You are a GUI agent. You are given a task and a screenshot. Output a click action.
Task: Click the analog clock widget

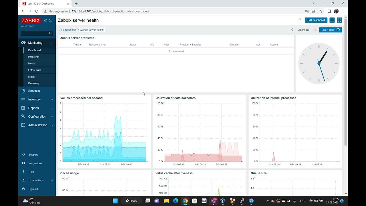319,64
